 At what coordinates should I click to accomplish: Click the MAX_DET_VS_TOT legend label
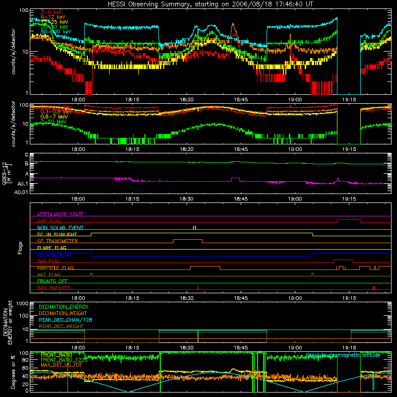click(62, 365)
